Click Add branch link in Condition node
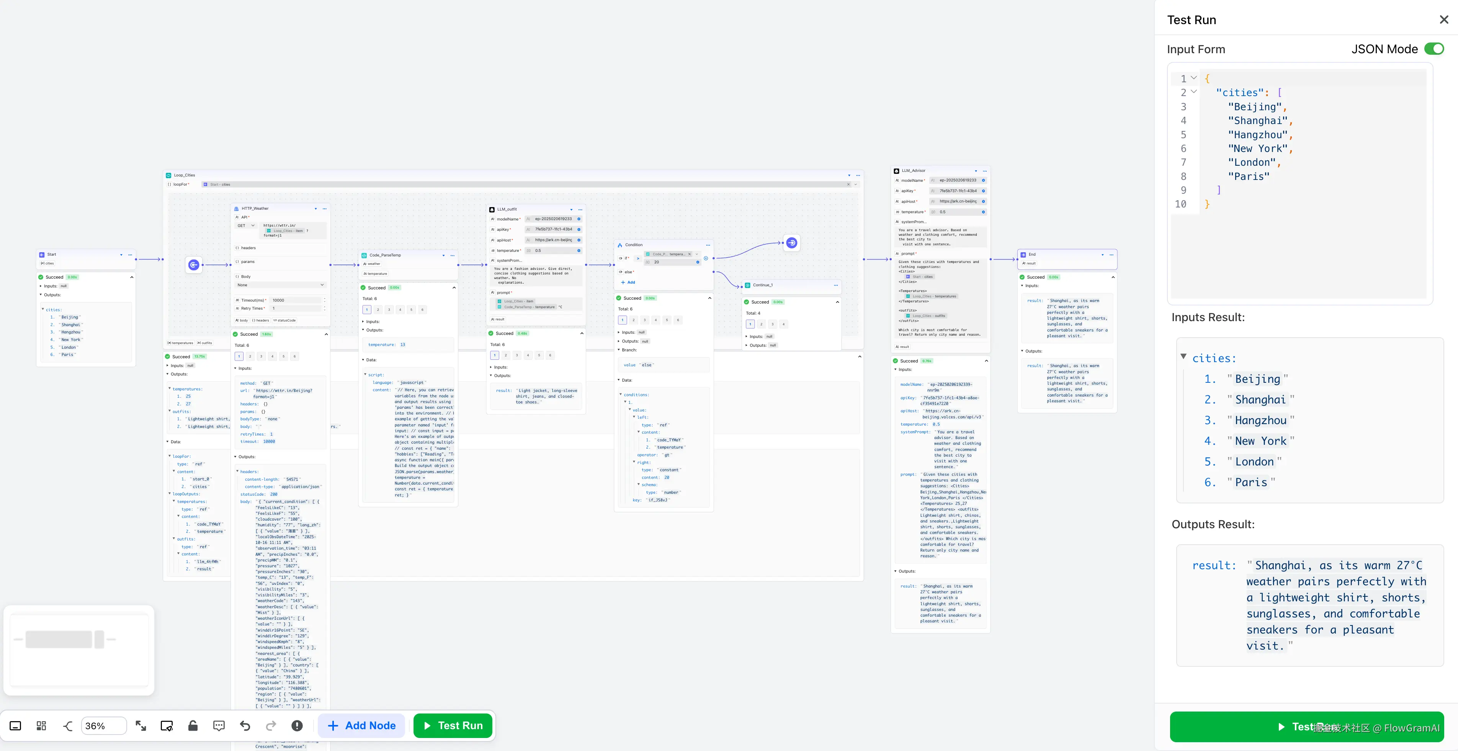1458x751 pixels. [x=628, y=282]
